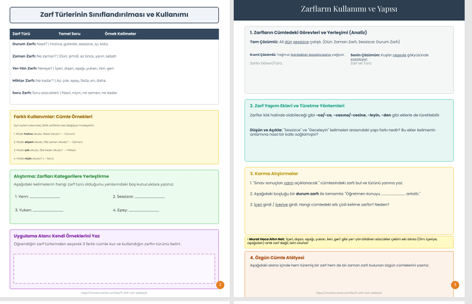Viewport: 472px width, 304px height.
Task: Click the 'Örnek Kelimeler' table column header
Action: [x=120, y=34]
